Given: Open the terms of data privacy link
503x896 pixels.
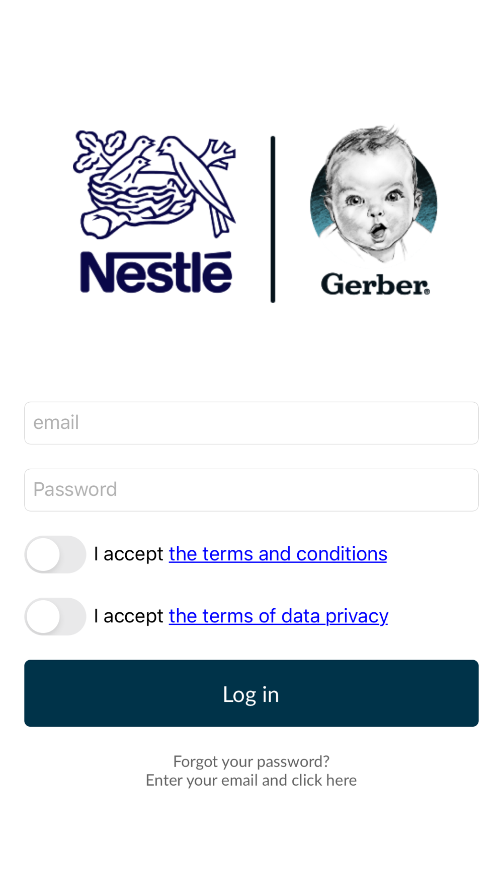Looking at the screenshot, I should [279, 616].
